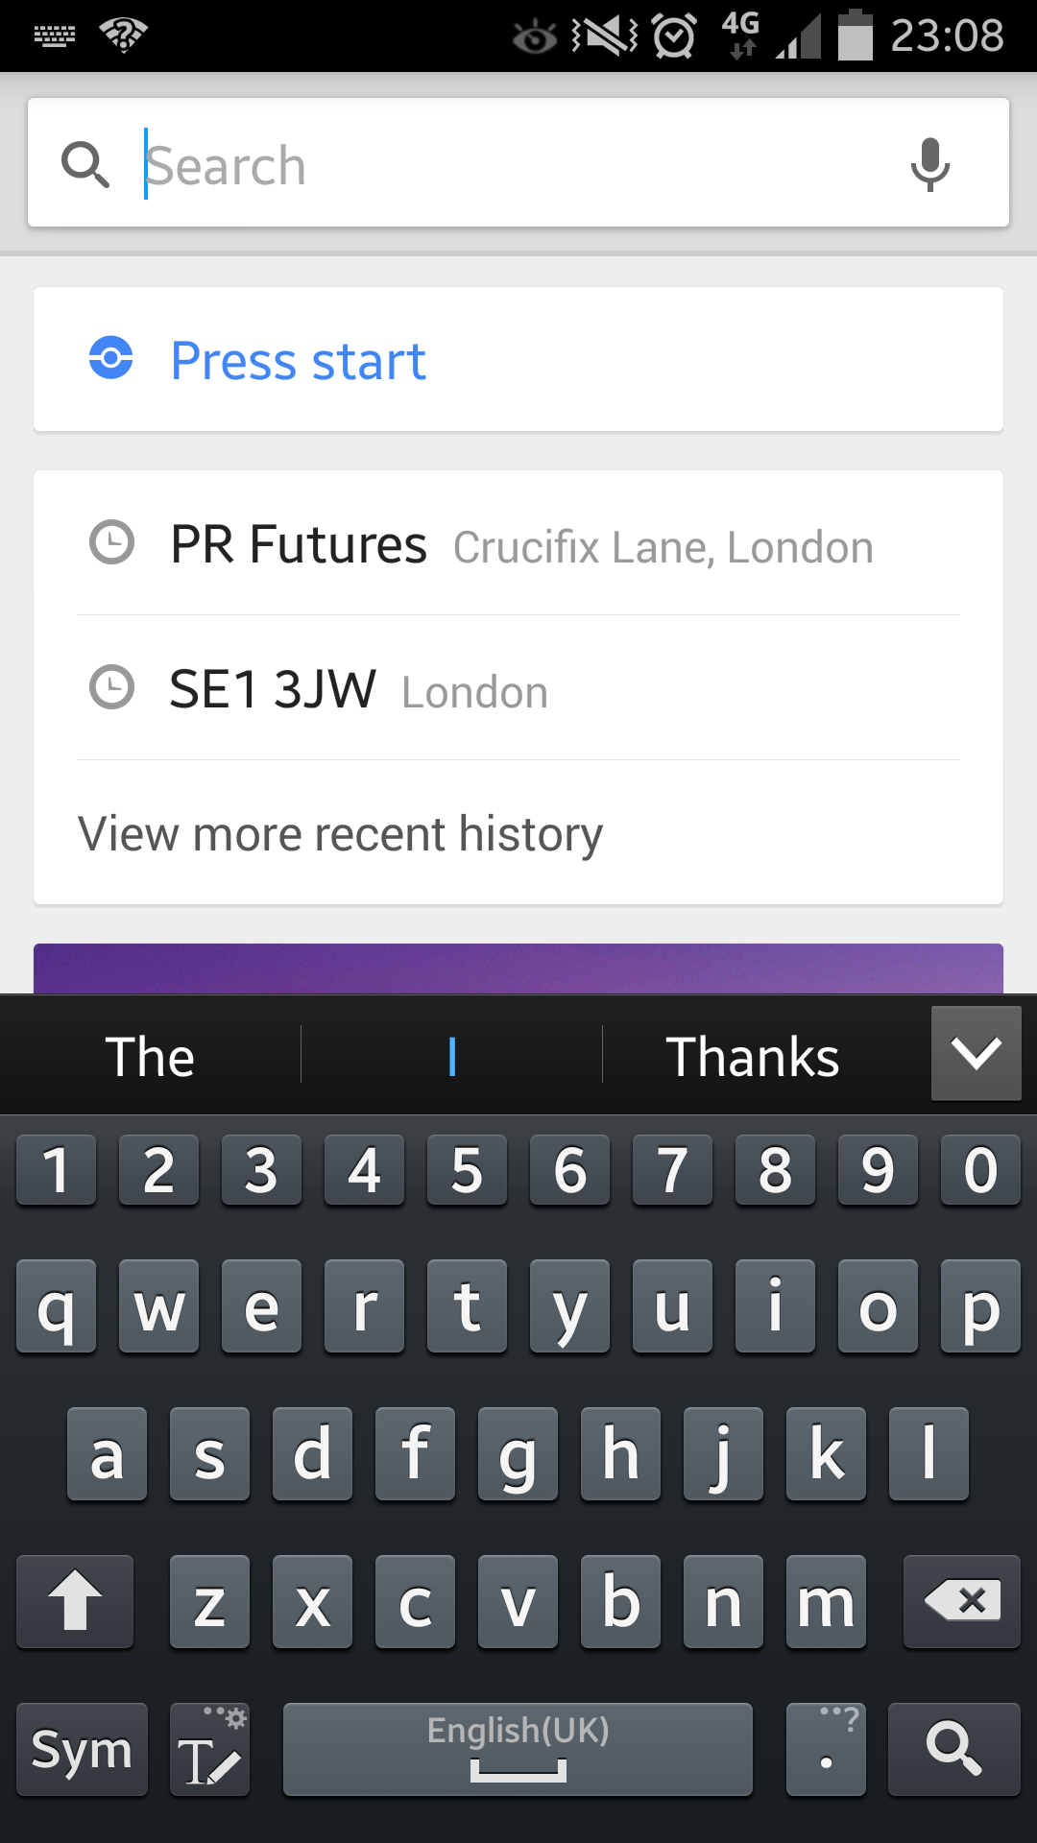Tap the clock icon beside SE1 3JW
The width and height of the screenshot is (1037, 1843).
(111, 688)
